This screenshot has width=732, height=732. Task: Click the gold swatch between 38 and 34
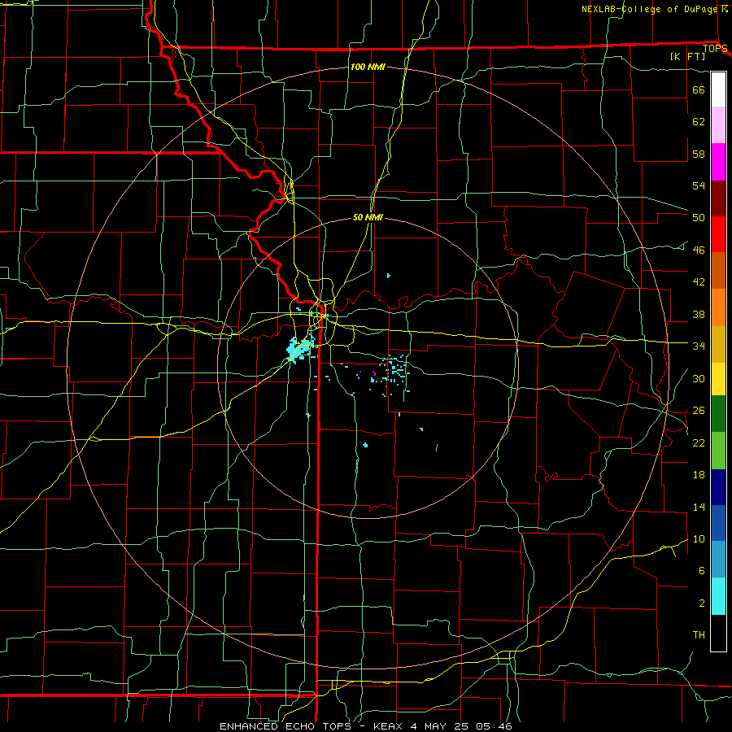coord(718,344)
